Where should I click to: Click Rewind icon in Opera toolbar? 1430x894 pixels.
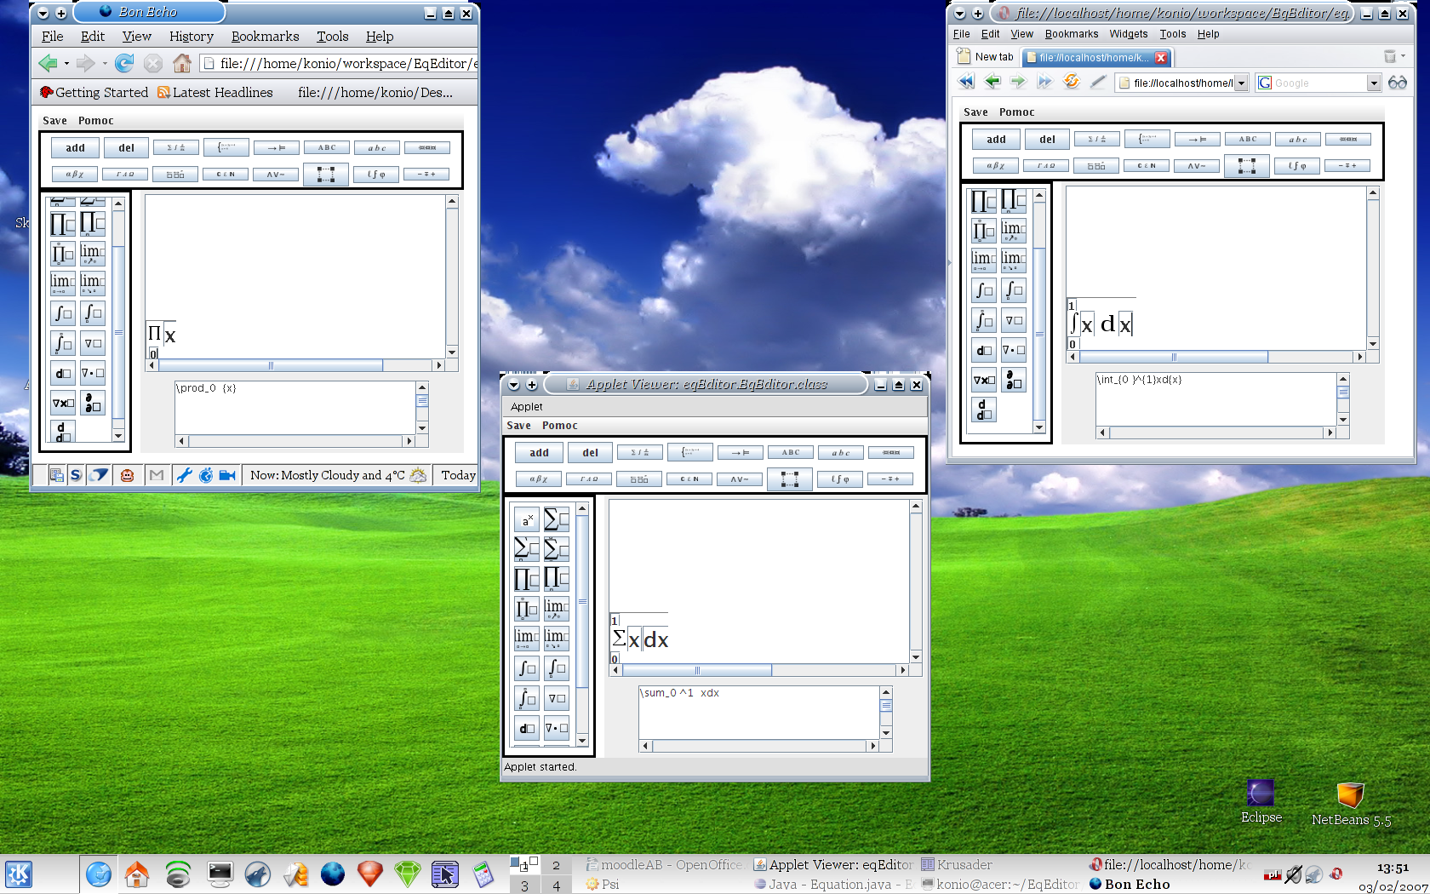click(966, 83)
